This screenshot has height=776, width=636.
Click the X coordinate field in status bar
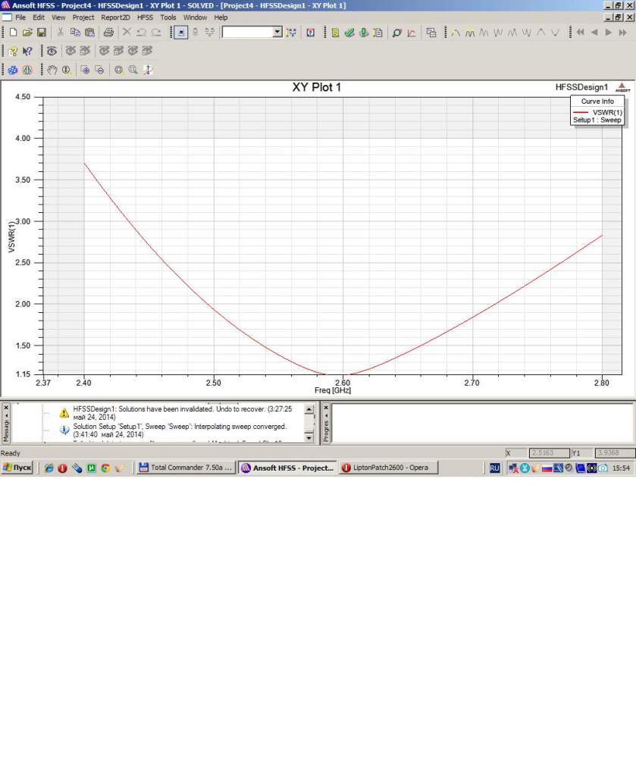550,453
